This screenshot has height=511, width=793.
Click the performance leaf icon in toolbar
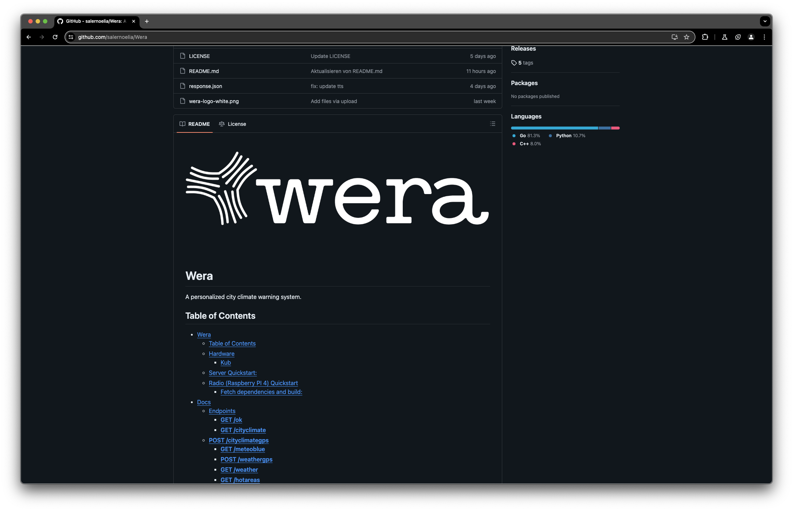coord(738,37)
